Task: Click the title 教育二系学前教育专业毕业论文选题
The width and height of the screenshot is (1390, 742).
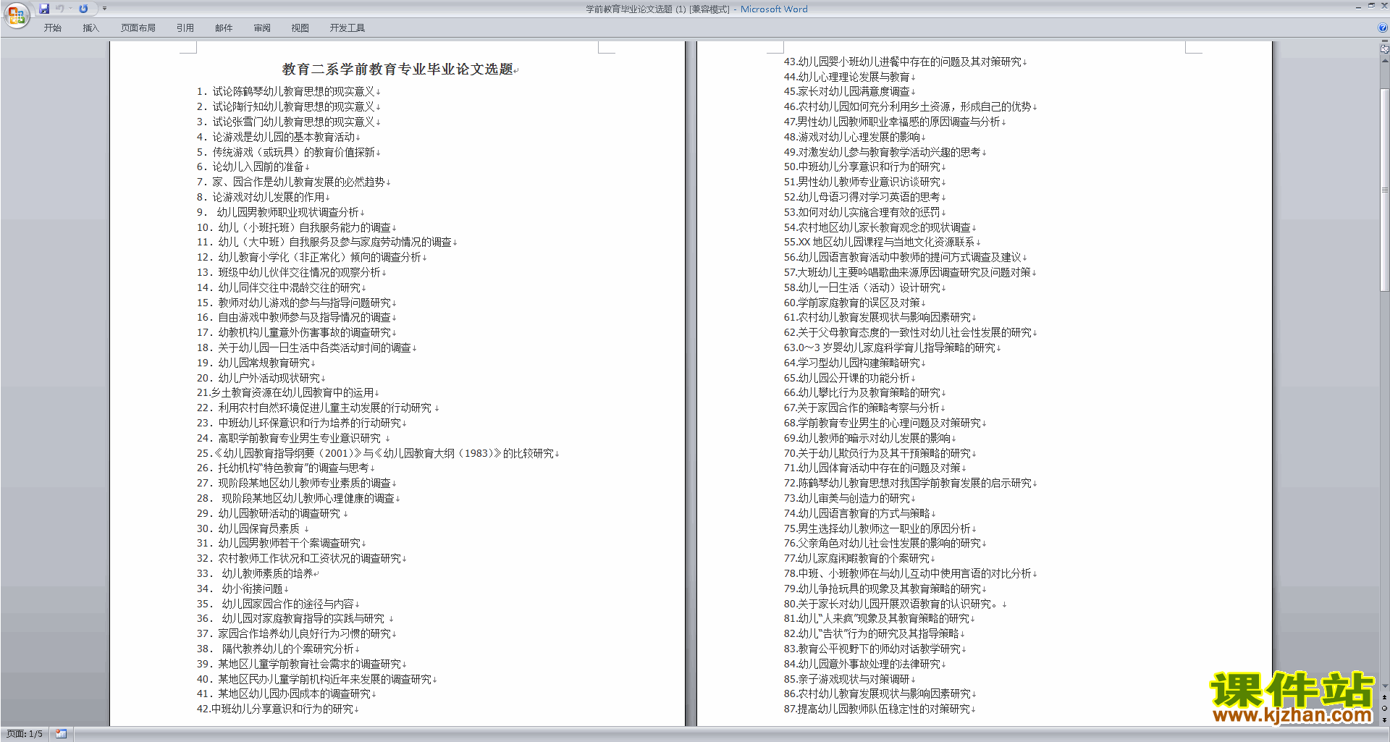Action: [397, 69]
